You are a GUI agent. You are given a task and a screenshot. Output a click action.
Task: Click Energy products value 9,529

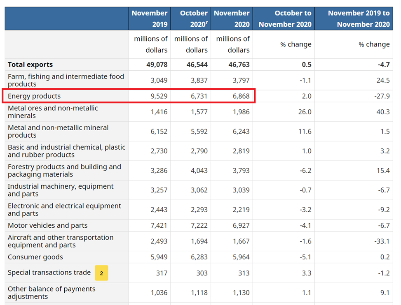pos(159,96)
